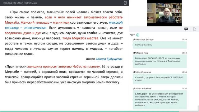Click the chat scrollbar thumb at bottom right
The height and width of the screenshot is (112, 199).
(198, 108)
